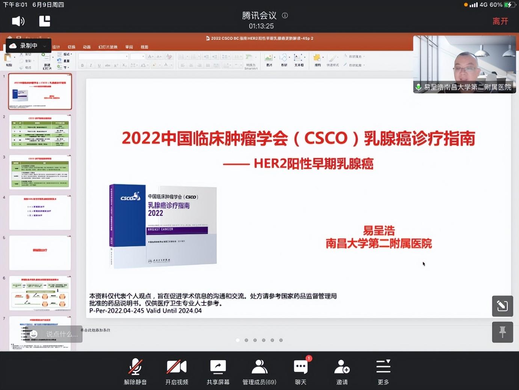519x390 pixels.
Task: Unmute microphone with 解除静音
Action: click(x=135, y=371)
